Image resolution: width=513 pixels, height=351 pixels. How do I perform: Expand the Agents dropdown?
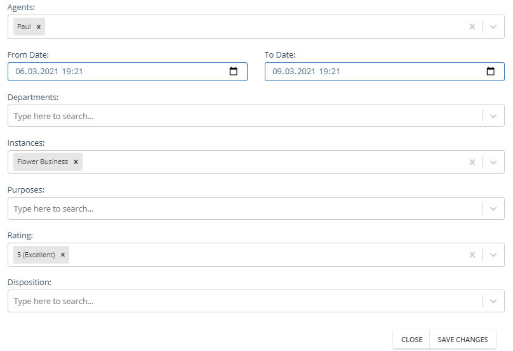(493, 27)
